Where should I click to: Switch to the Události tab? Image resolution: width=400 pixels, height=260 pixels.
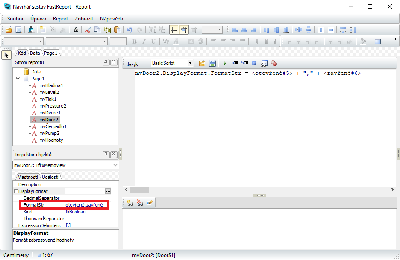click(x=51, y=177)
